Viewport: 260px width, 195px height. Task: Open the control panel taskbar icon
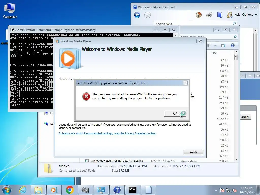(x=101, y=190)
